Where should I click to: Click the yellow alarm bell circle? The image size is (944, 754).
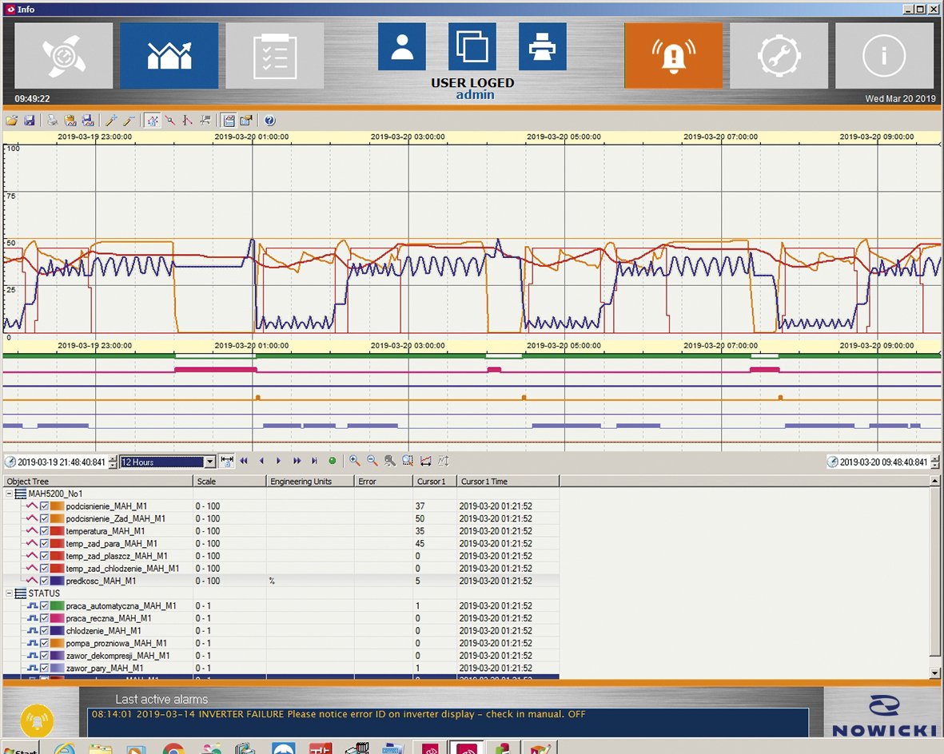point(37,720)
